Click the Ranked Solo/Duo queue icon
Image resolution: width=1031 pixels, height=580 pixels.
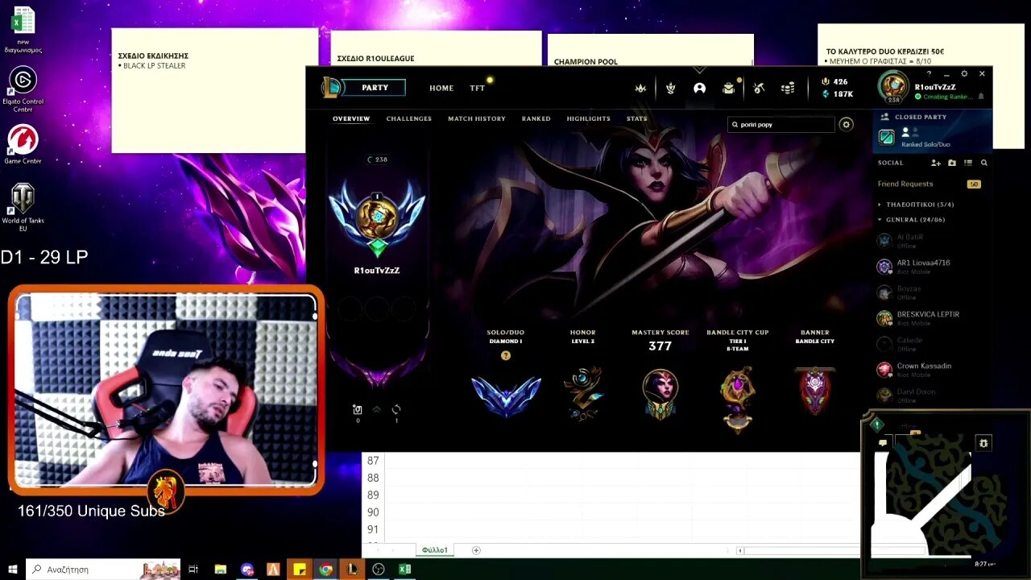tap(886, 138)
